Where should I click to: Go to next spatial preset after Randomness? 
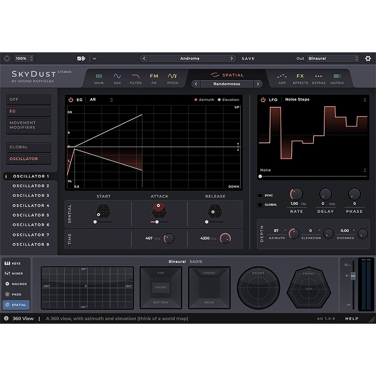258,84
